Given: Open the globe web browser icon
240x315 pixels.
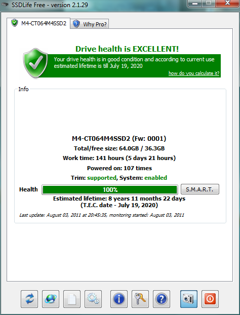Looking at the screenshot, I should 51,299.
